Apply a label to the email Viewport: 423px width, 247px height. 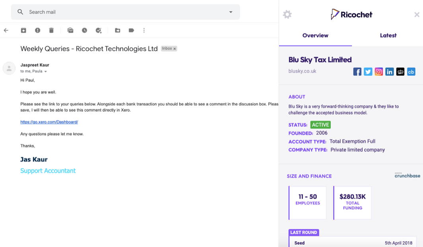click(x=131, y=31)
